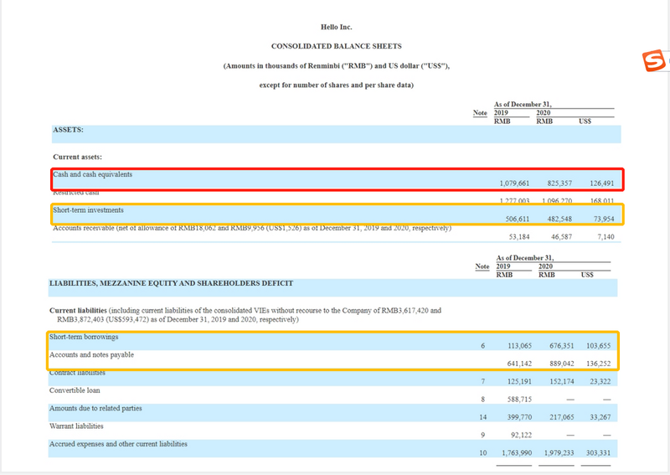Viewport: 670px width, 475px height.
Task: Click the 'Current liabilities' paragraph
Action: (245, 315)
